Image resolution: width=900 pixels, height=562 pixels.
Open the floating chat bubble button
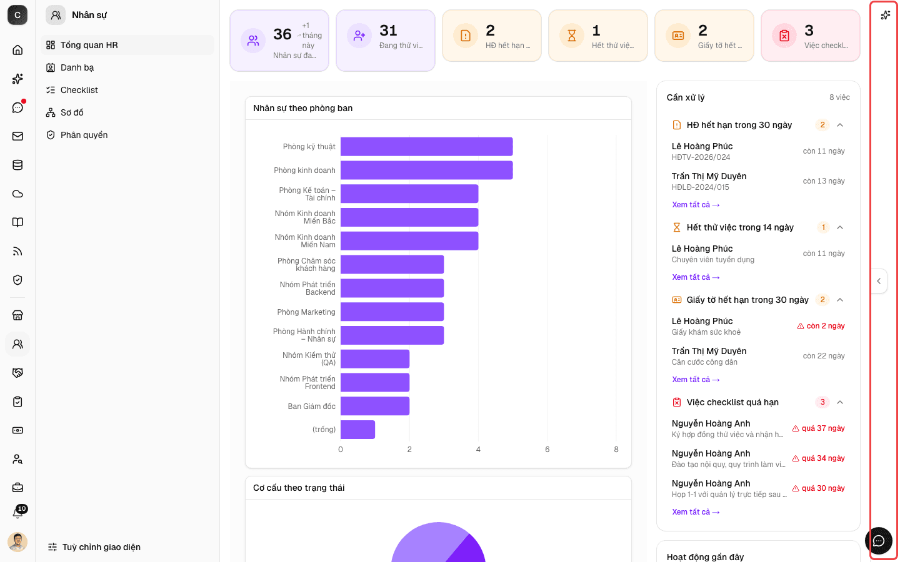click(879, 541)
